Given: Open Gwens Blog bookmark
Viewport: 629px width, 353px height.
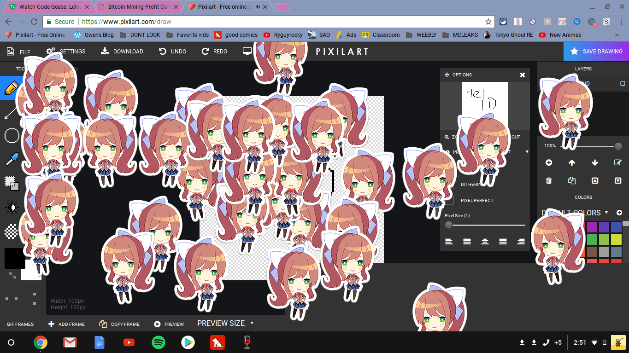Looking at the screenshot, I should tap(94, 35).
